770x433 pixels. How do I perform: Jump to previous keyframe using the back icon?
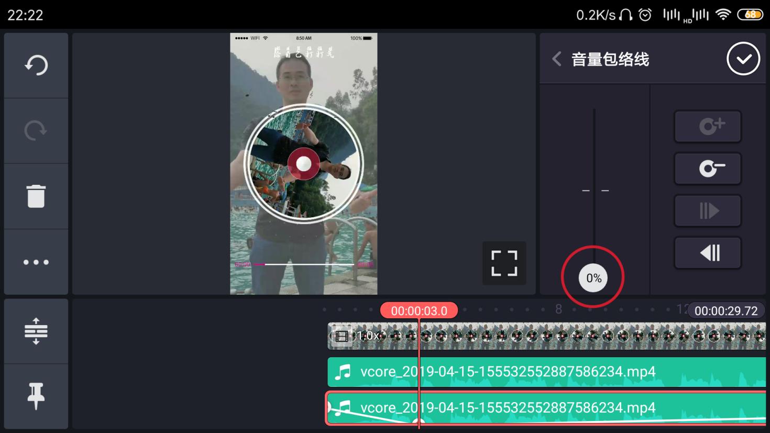(x=708, y=252)
